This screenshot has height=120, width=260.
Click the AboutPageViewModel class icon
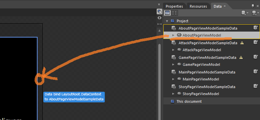tap(179, 35)
